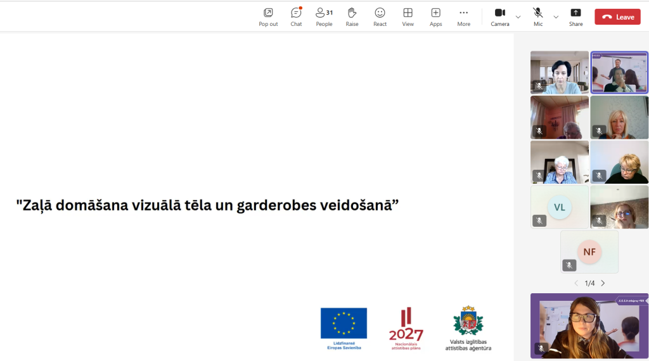Open the Pop out window option
The image size is (649, 361).
point(268,16)
